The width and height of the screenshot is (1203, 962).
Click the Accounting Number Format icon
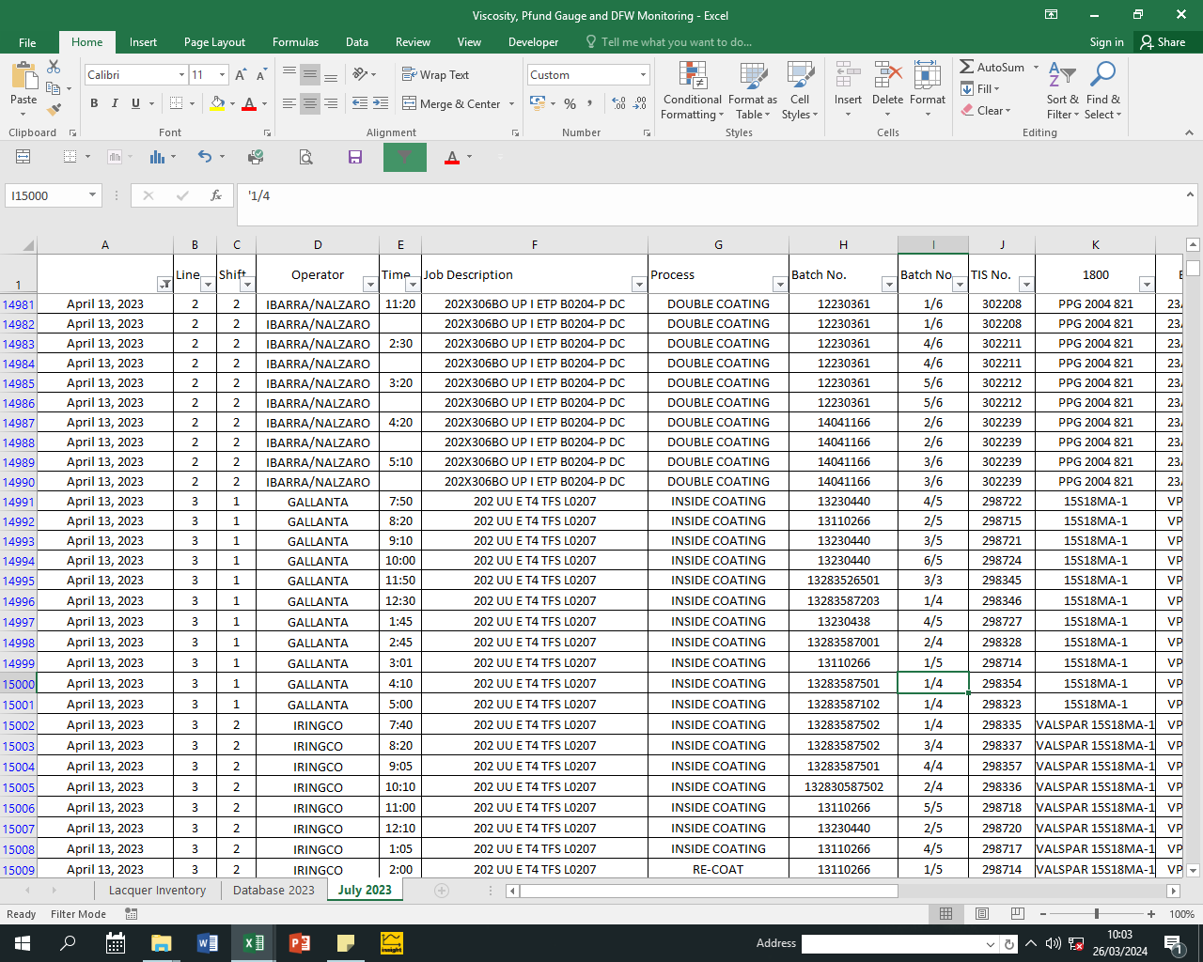pyautogui.click(x=538, y=103)
